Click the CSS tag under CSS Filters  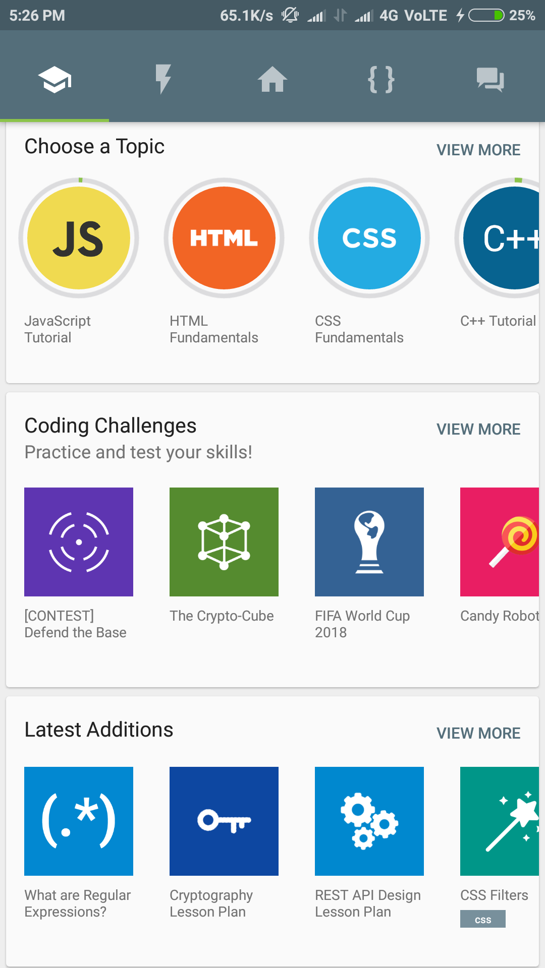pos(483,919)
